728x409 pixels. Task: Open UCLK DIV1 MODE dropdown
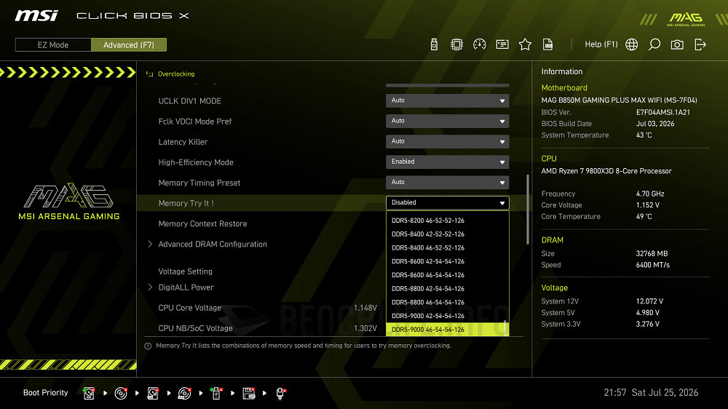pyautogui.click(x=447, y=100)
